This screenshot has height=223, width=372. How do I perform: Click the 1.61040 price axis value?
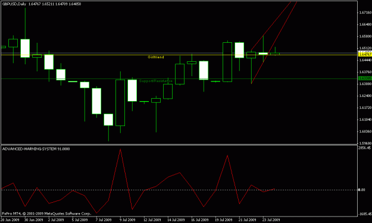click(365, 120)
